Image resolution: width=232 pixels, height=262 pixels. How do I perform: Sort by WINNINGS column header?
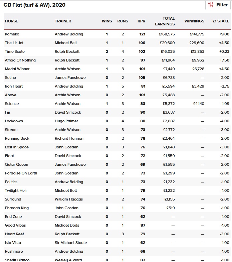(x=194, y=21)
